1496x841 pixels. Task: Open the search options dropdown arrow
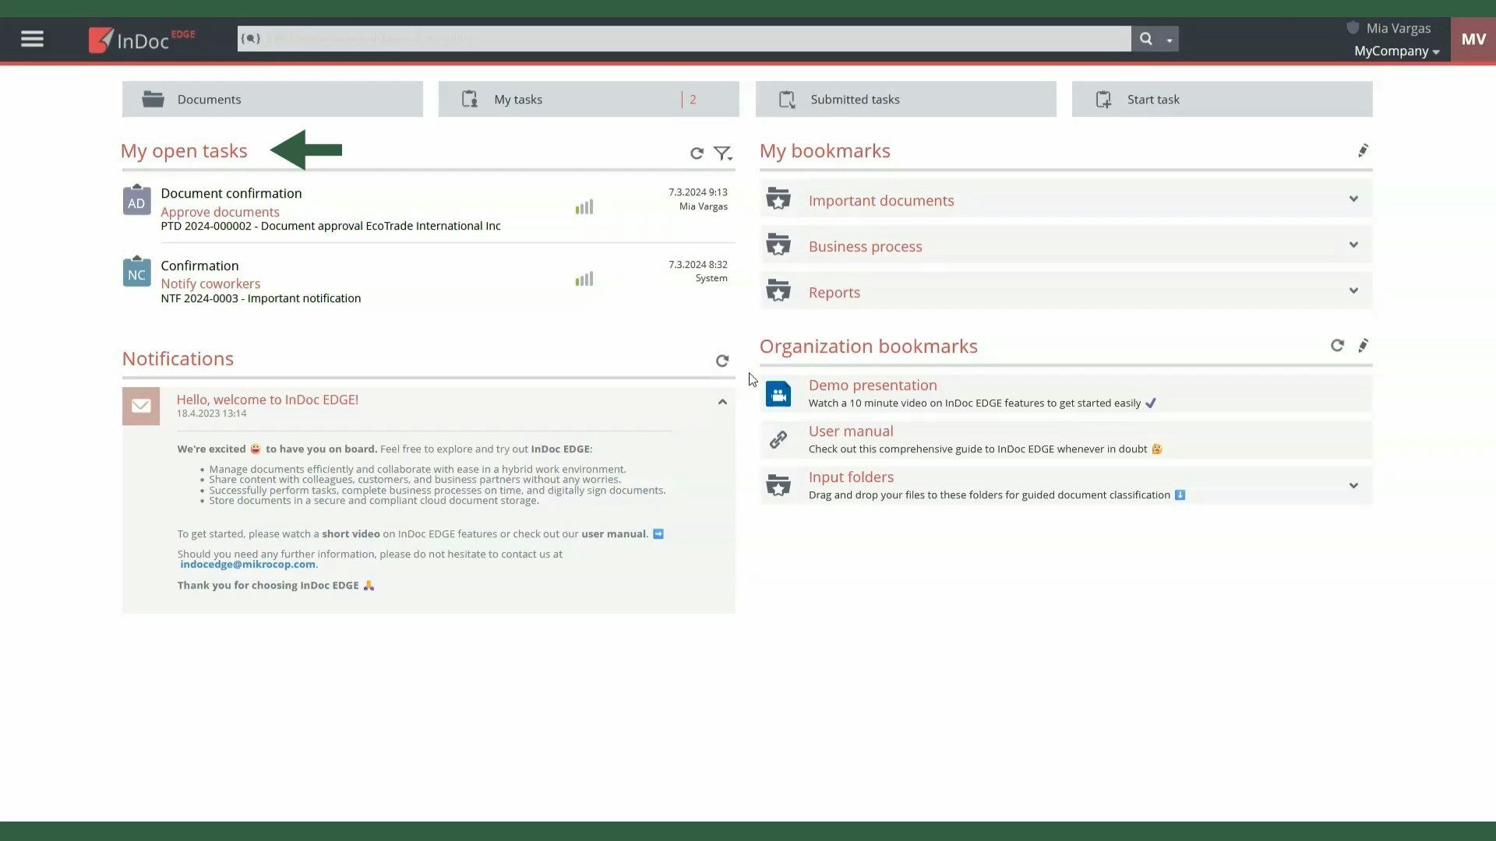pyautogui.click(x=1169, y=40)
